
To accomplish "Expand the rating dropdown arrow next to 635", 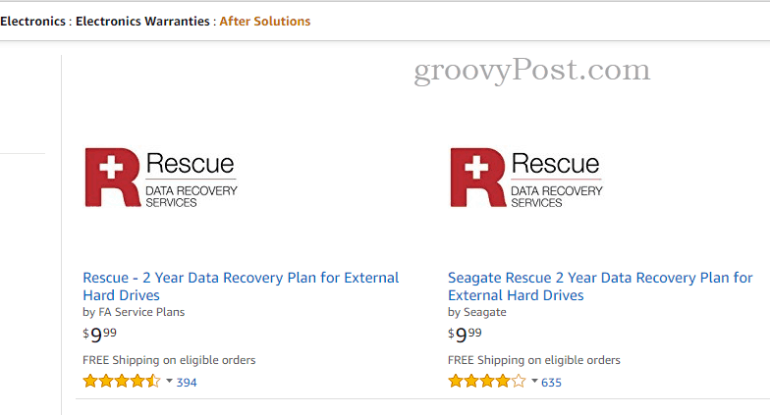I will point(534,381).
